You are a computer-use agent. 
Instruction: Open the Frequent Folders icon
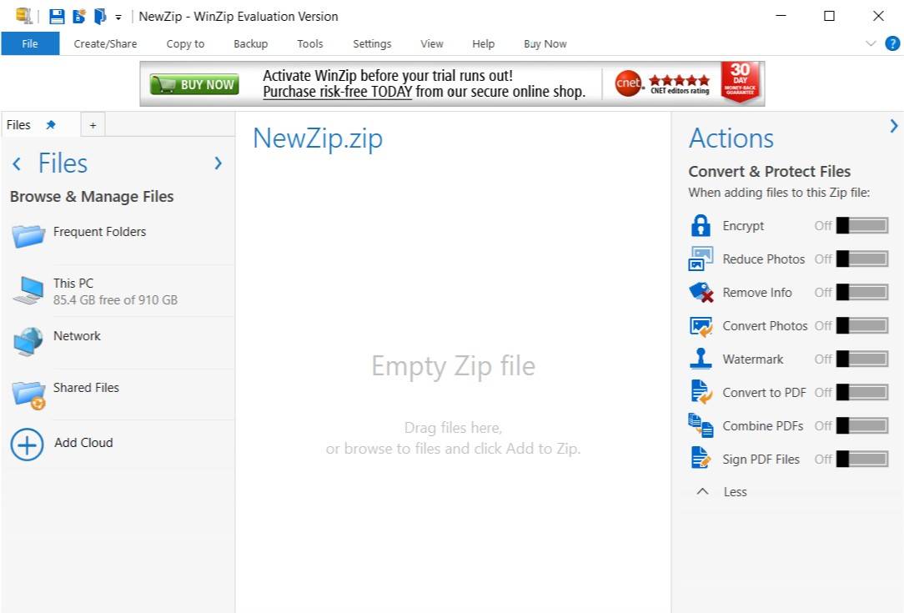point(28,235)
